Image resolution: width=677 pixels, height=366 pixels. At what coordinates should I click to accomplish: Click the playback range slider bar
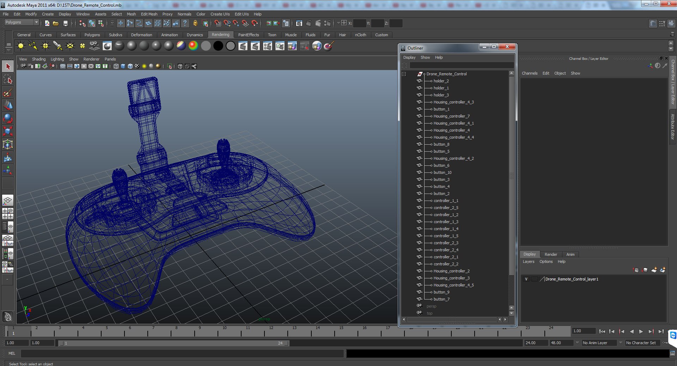coord(173,343)
